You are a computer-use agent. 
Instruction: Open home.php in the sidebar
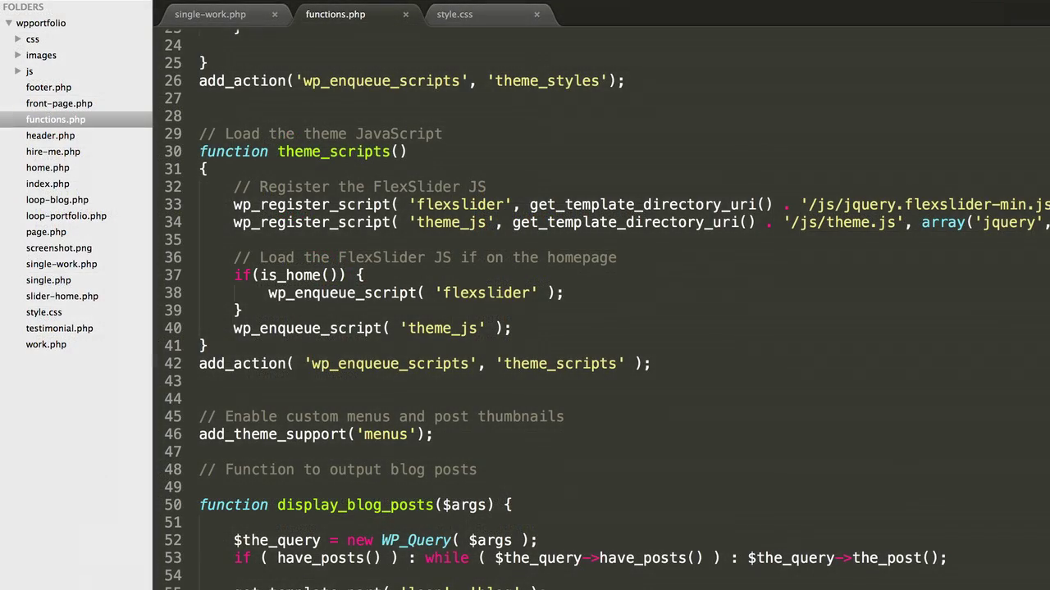[x=48, y=167]
